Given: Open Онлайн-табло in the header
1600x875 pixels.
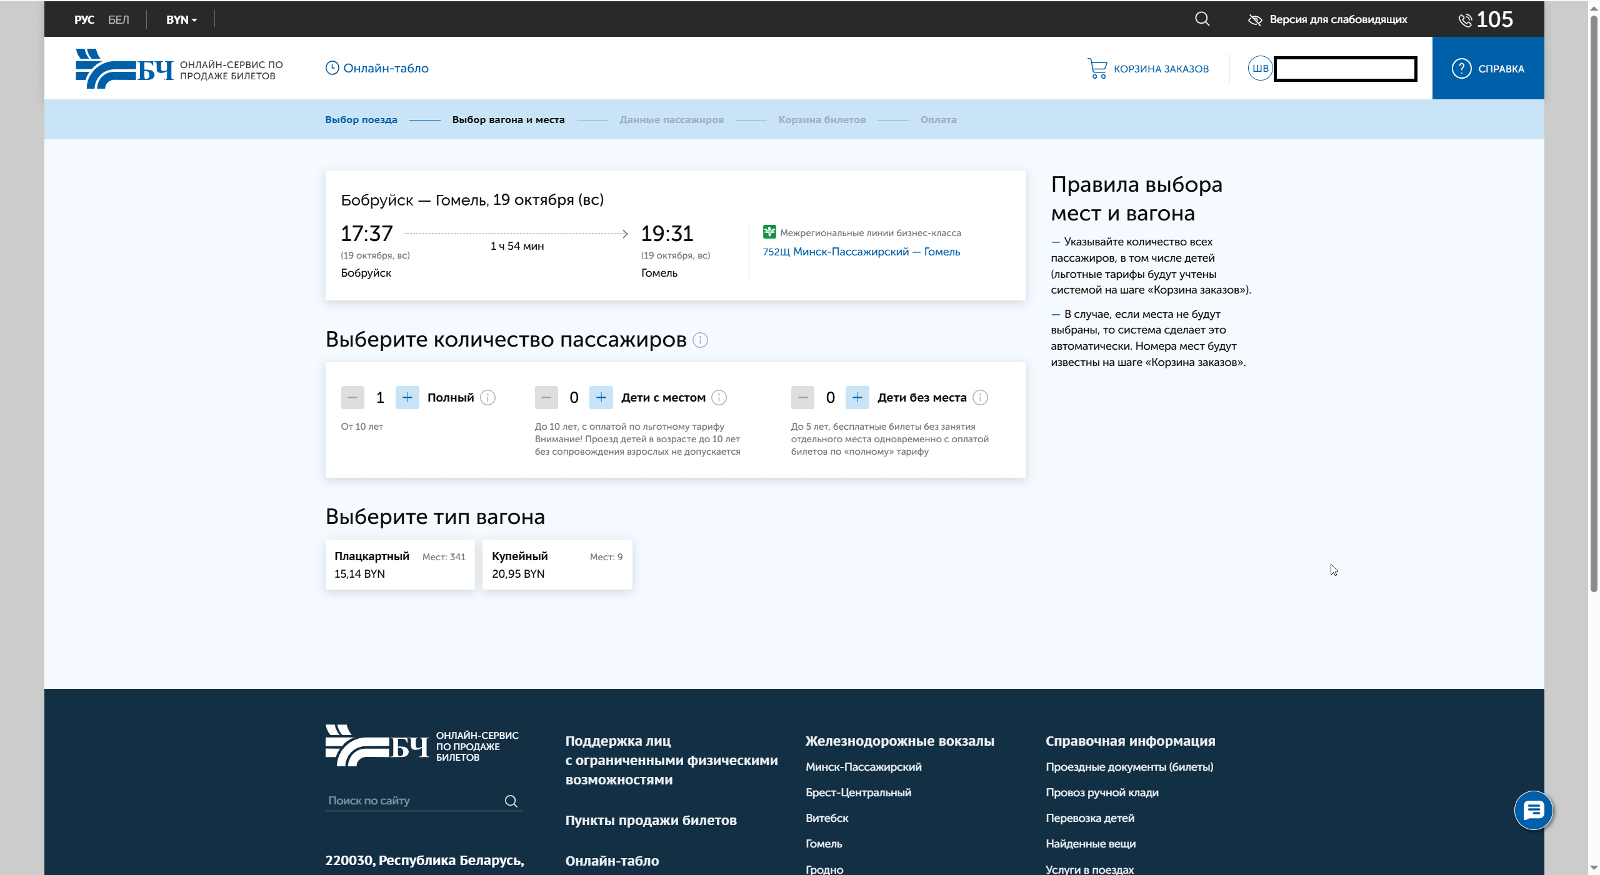Looking at the screenshot, I should (377, 68).
